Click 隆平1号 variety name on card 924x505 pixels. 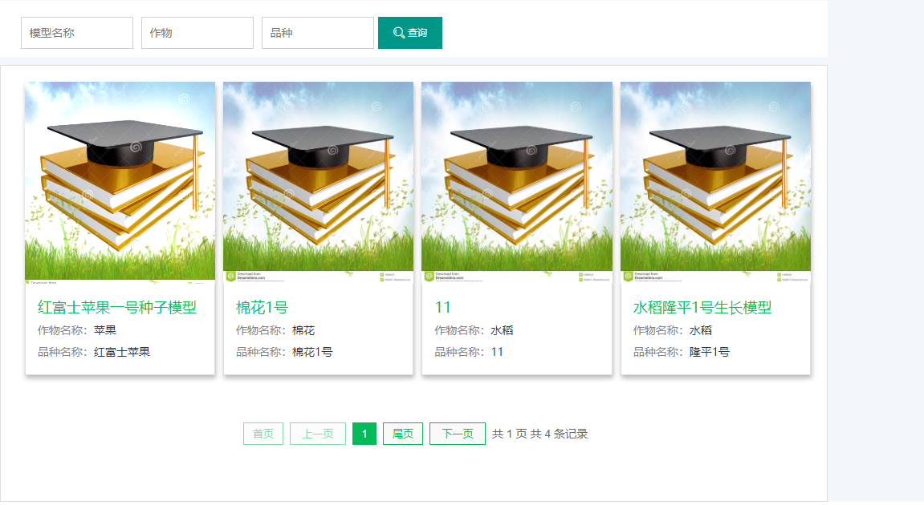pyautogui.click(x=709, y=352)
